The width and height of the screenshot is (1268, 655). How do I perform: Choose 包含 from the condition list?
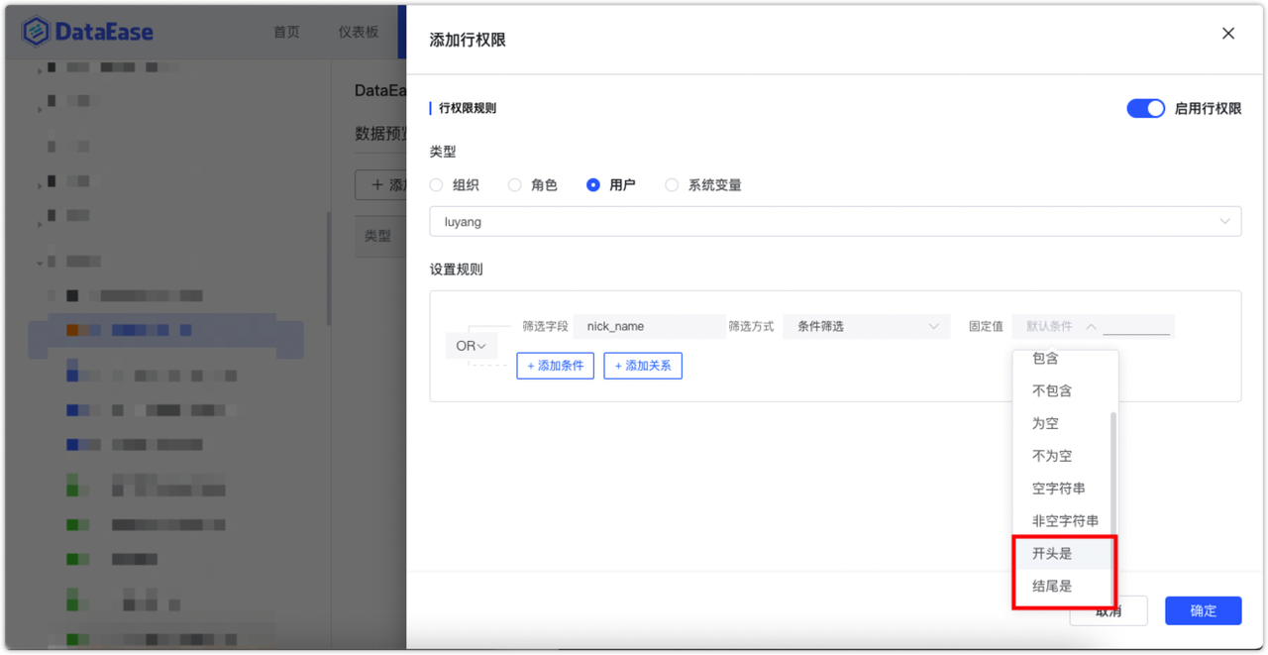coord(1065,359)
